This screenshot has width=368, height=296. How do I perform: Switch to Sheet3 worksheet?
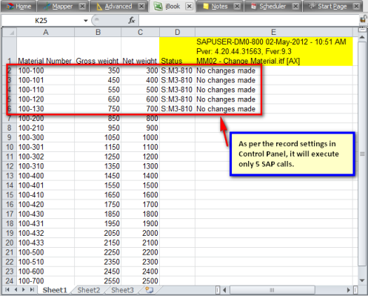tap(122, 290)
